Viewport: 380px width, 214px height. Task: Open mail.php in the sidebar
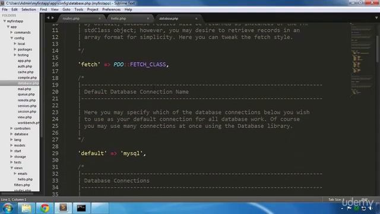tap(24, 89)
